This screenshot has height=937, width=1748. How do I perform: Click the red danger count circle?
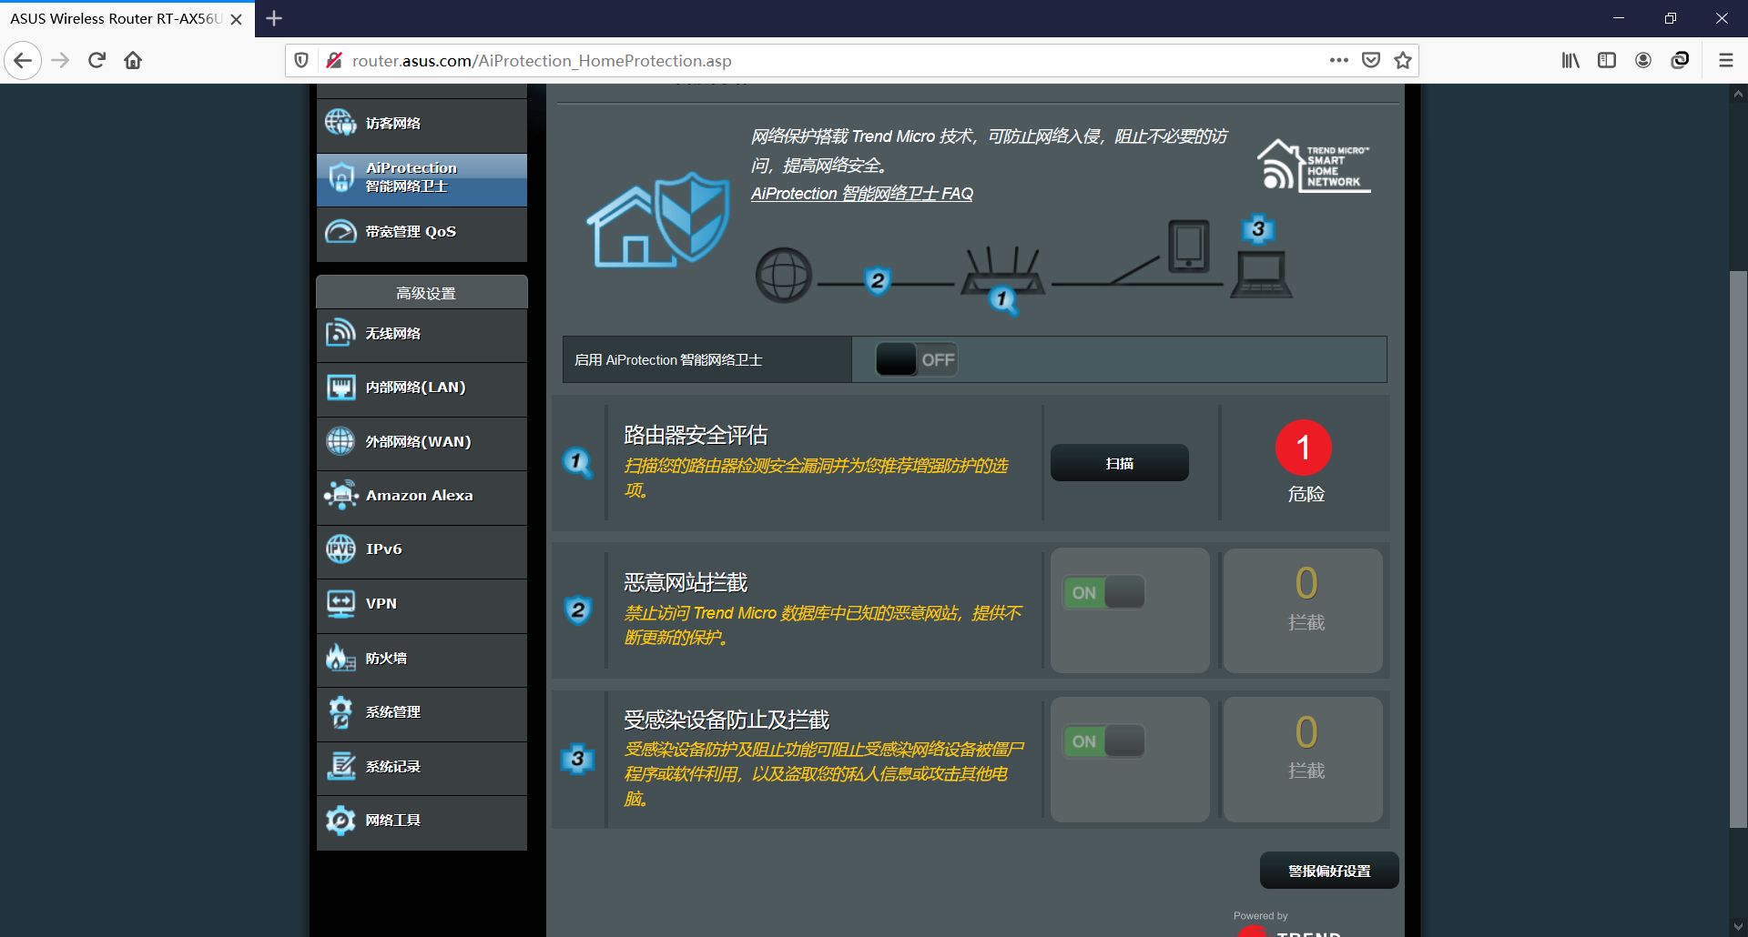(x=1303, y=448)
